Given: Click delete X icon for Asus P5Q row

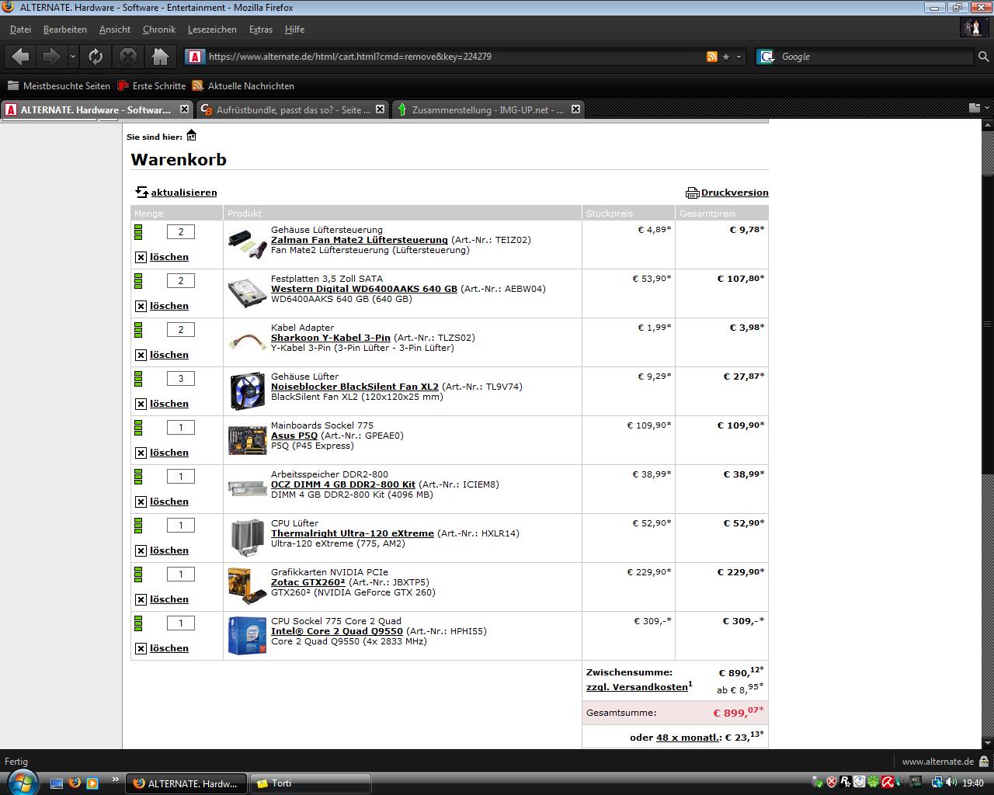Looking at the screenshot, I should click(141, 453).
